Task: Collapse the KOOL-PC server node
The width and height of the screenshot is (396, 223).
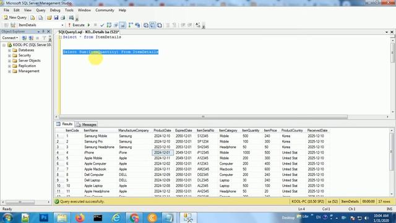Action: [x=4, y=45]
